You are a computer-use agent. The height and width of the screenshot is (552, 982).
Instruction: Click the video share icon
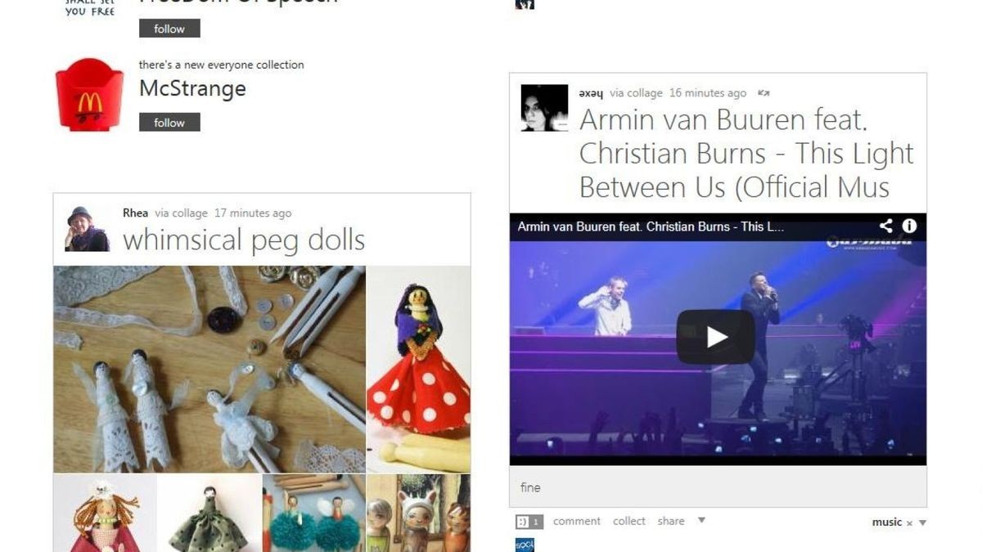point(886,227)
